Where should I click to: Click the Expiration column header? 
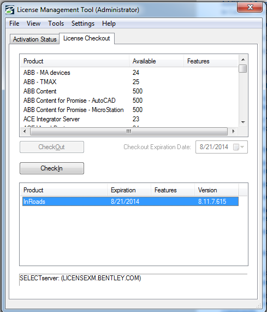pos(129,190)
